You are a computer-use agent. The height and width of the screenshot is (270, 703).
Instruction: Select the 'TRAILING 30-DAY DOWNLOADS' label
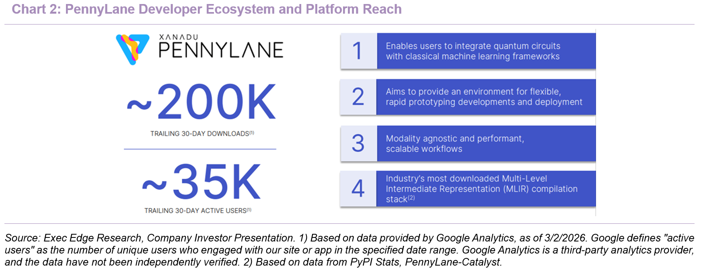point(202,133)
